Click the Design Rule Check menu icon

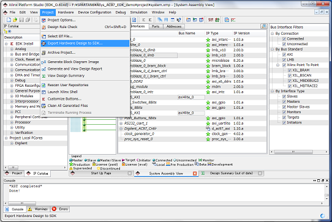pos(43,27)
